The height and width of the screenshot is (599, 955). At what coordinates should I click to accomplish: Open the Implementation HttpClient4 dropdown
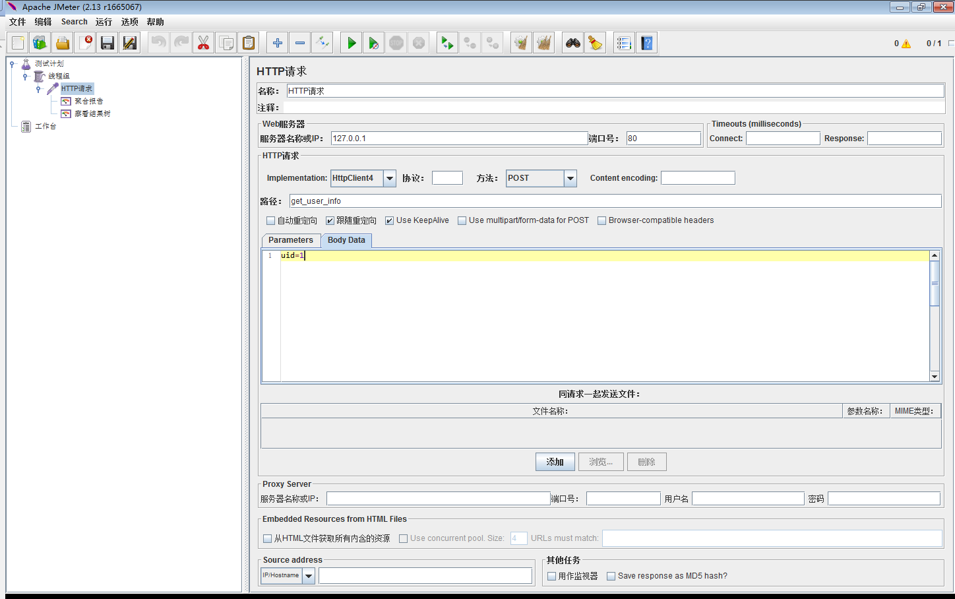(390, 178)
